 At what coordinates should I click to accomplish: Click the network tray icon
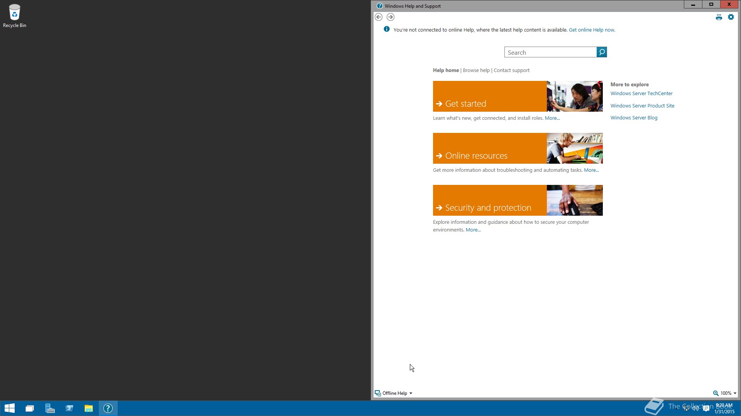click(x=686, y=408)
